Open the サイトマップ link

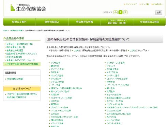131,4
